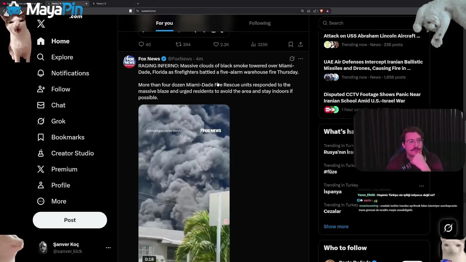Repost the tweet with 394 reposts
Viewport: 466px width, 262px height.
point(183,44)
